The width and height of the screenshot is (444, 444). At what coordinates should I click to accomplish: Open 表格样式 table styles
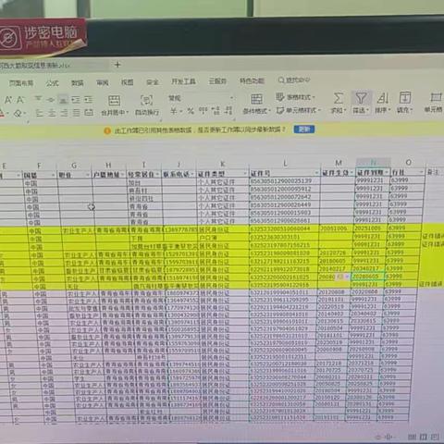pos(295,97)
